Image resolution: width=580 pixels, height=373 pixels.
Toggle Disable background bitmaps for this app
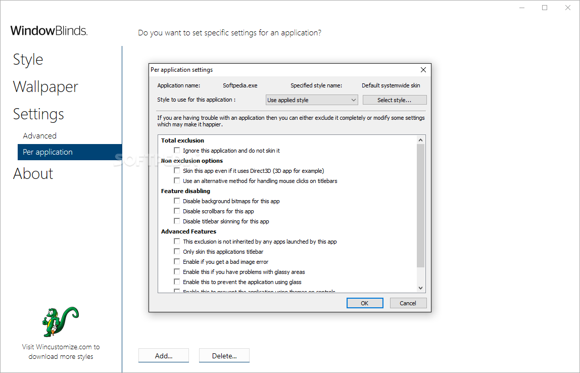[177, 201]
